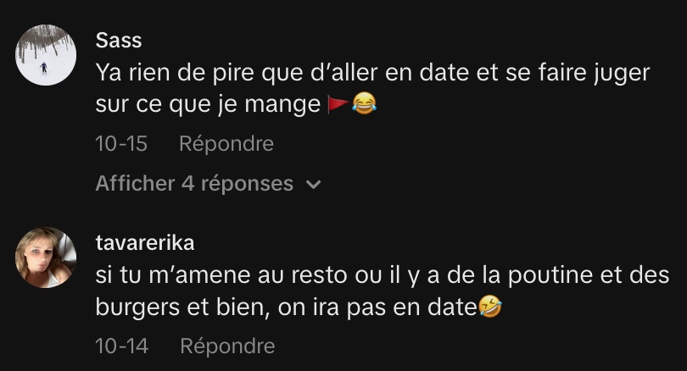Click the red flag emoji
Viewport: 687px width, 371px height.
338,104
